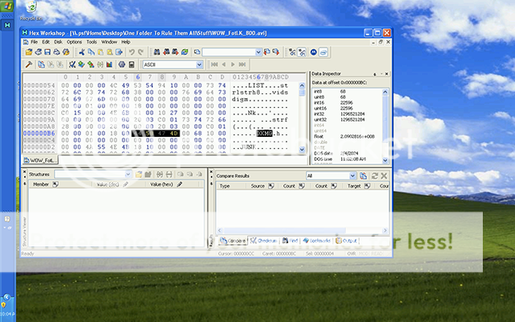This screenshot has height=322, width=515.
Task: Click compare files icon beside All dropdown
Action: 363,175
